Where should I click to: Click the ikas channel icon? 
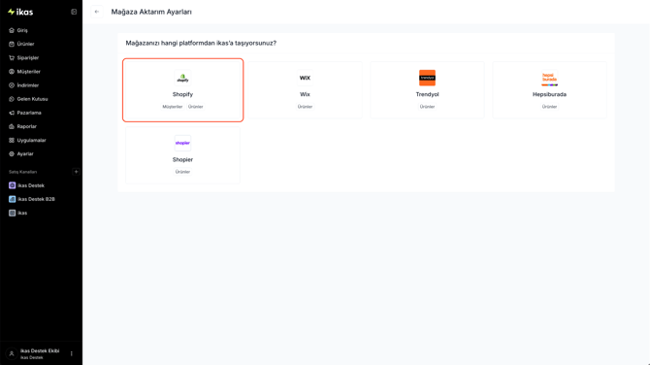12,213
